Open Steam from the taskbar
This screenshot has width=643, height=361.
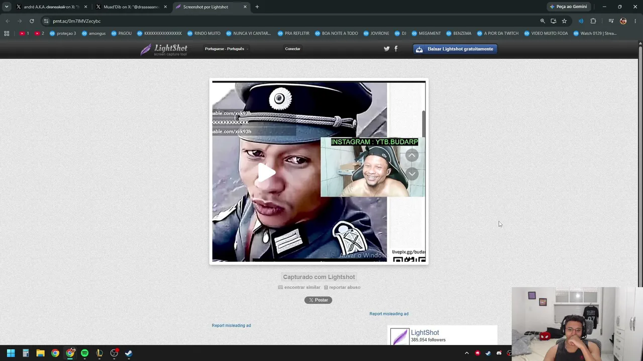tap(129, 353)
